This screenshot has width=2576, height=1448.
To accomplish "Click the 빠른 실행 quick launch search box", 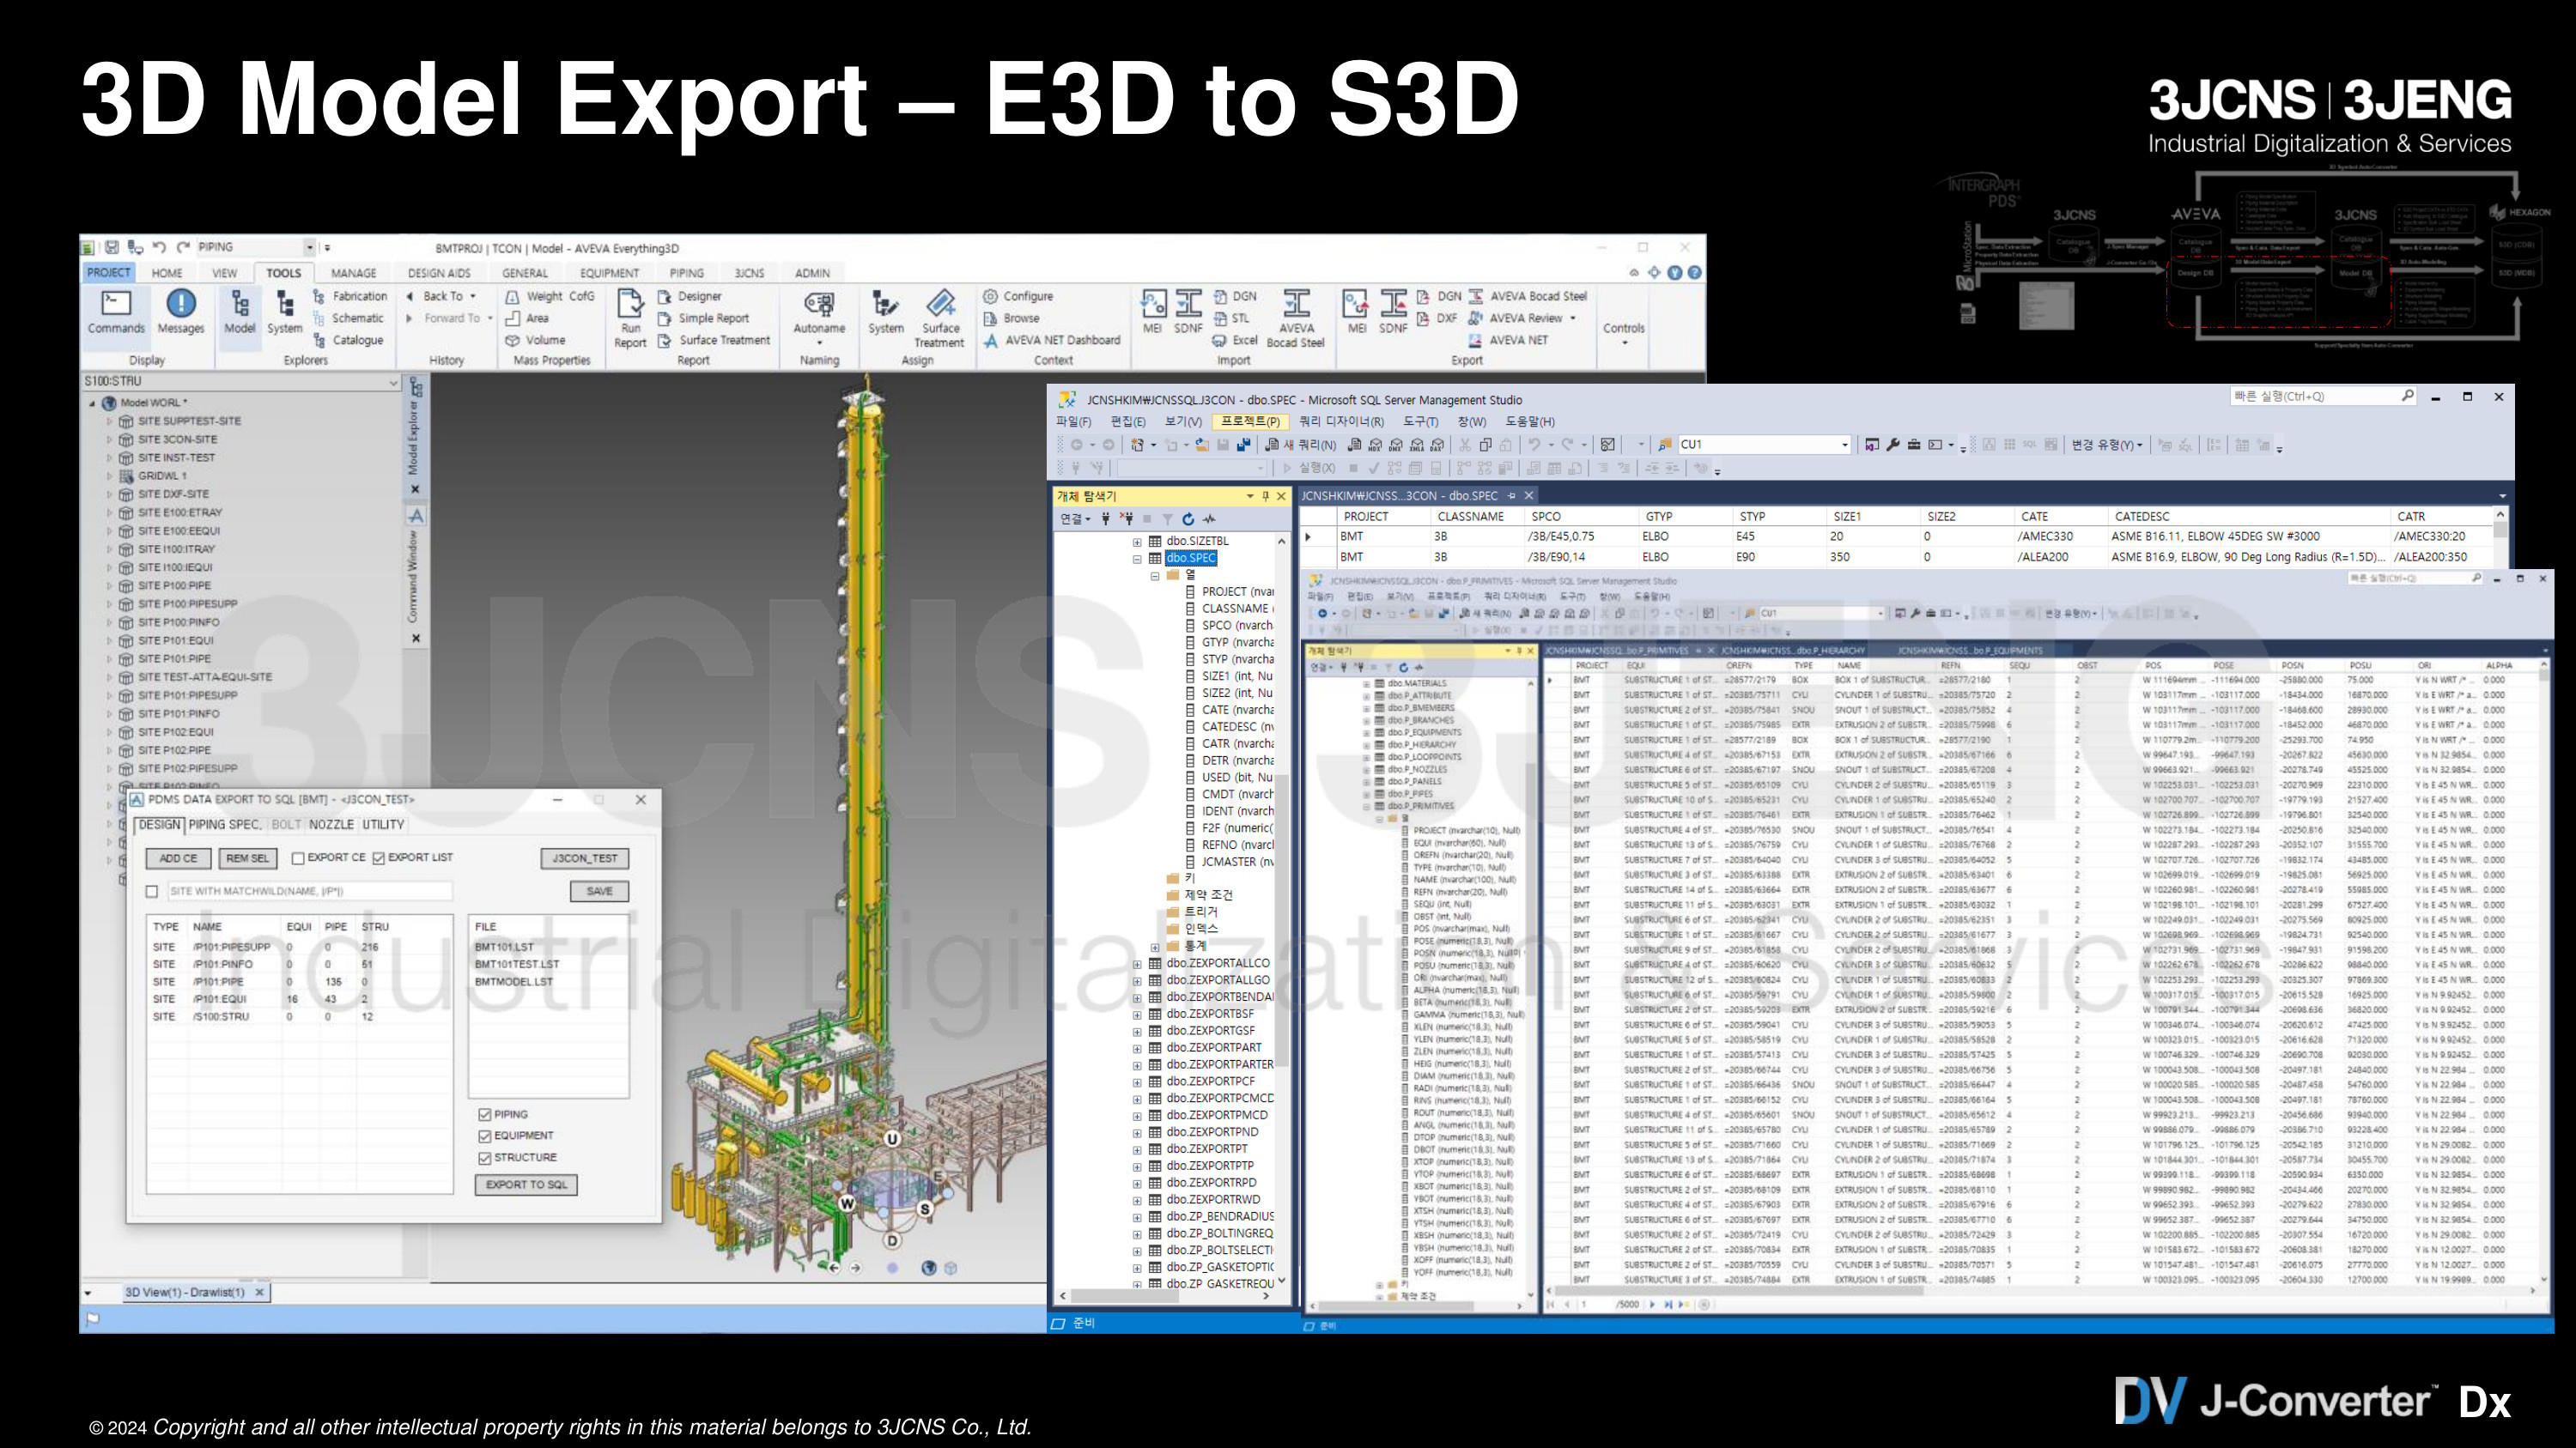I will (x=2324, y=397).
